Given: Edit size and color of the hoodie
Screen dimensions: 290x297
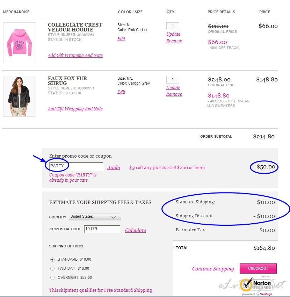Looking at the screenshot, I should pyautogui.click(x=121, y=39).
